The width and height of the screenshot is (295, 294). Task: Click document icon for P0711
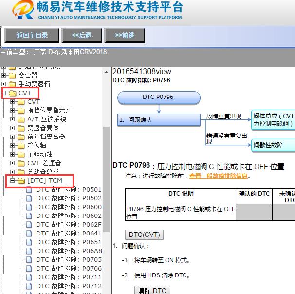tap(29, 277)
